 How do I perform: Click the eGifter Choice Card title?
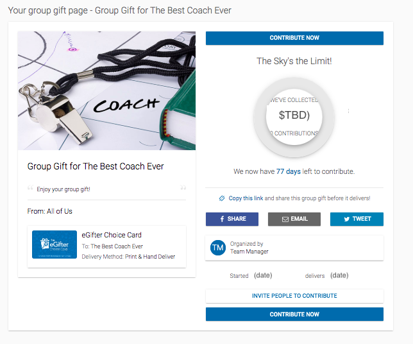[112, 235]
